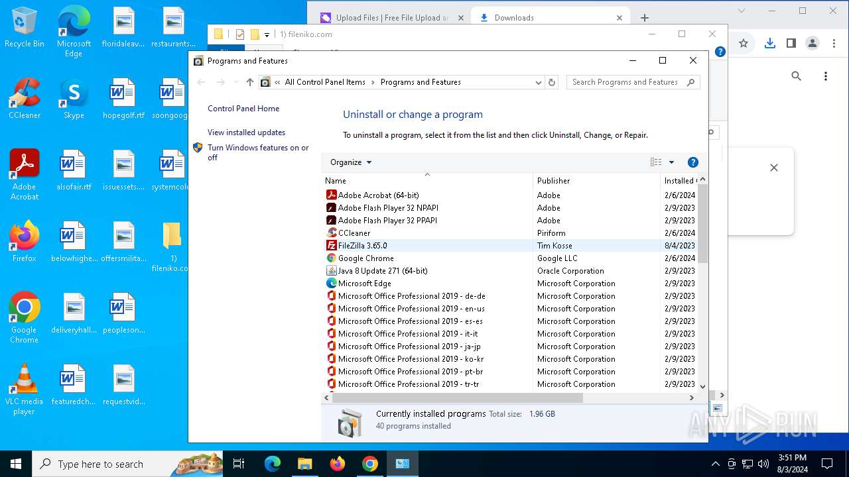Image resolution: width=849 pixels, height=477 pixels.
Task: Select the Google Chrome program entry
Action: point(509,258)
